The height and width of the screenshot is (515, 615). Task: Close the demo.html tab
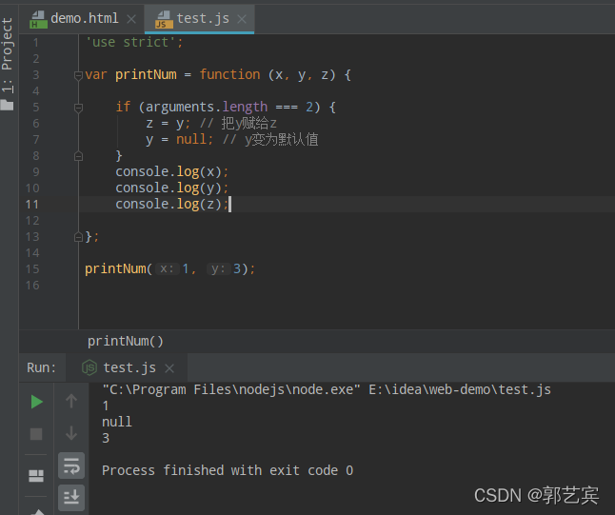point(131,19)
